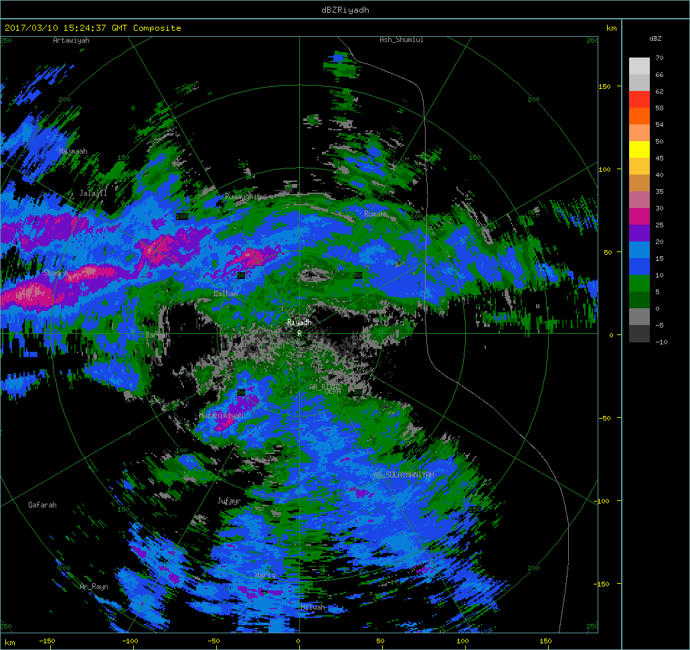Click the orange 58 dBZ legend swatch

(x=639, y=116)
